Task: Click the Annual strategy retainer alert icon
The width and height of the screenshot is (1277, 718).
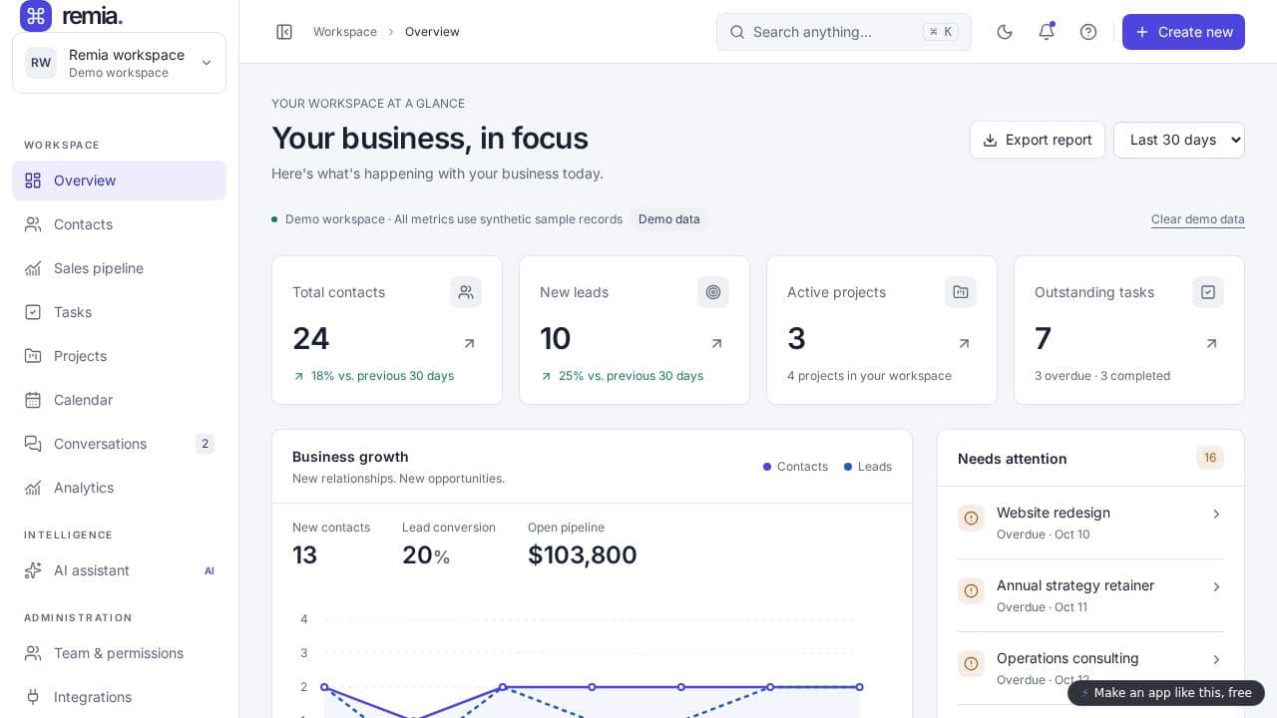Action: click(971, 590)
